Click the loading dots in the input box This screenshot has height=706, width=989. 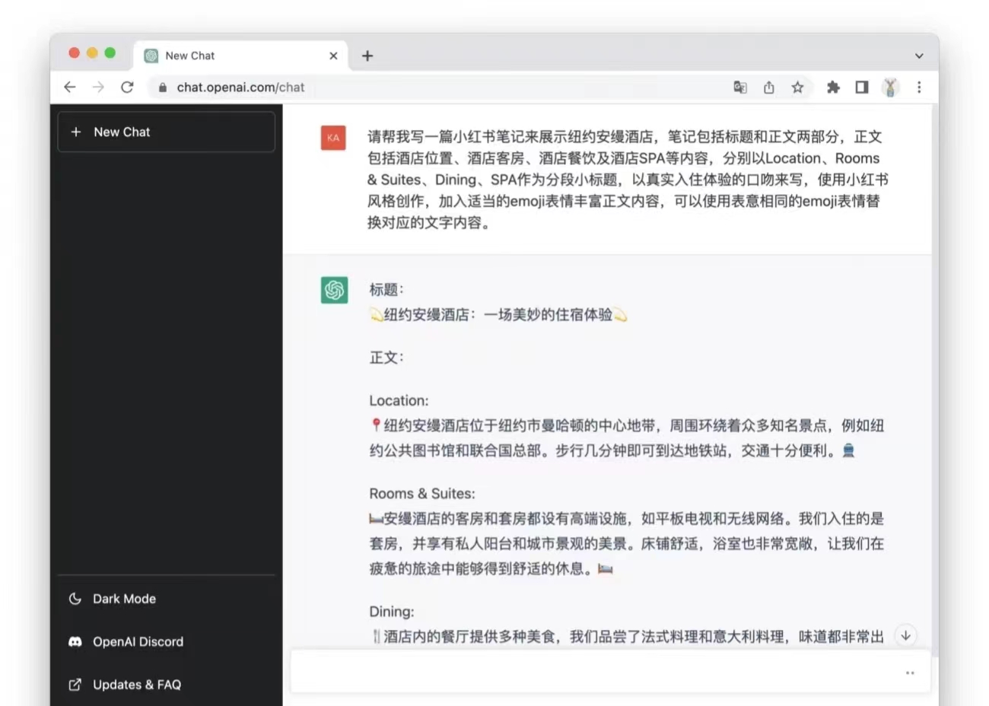coord(910,673)
